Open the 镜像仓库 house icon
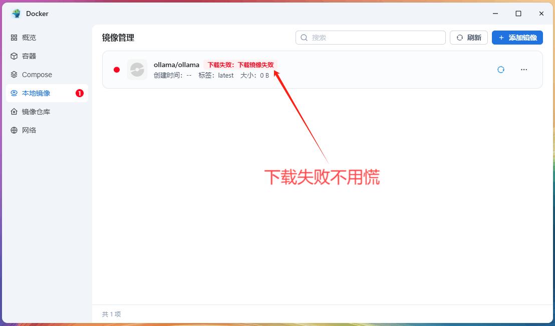Image resolution: width=555 pixels, height=326 pixels. [14, 112]
